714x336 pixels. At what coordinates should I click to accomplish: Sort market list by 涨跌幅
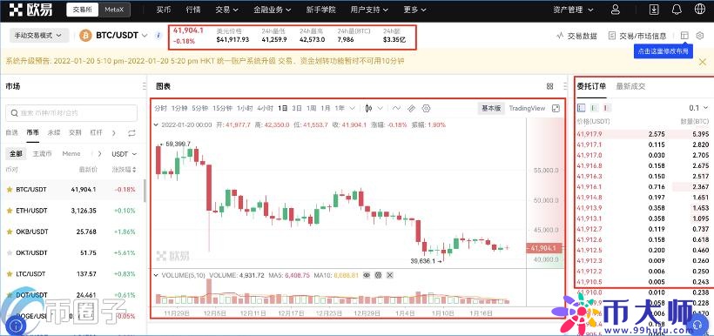pos(124,170)
